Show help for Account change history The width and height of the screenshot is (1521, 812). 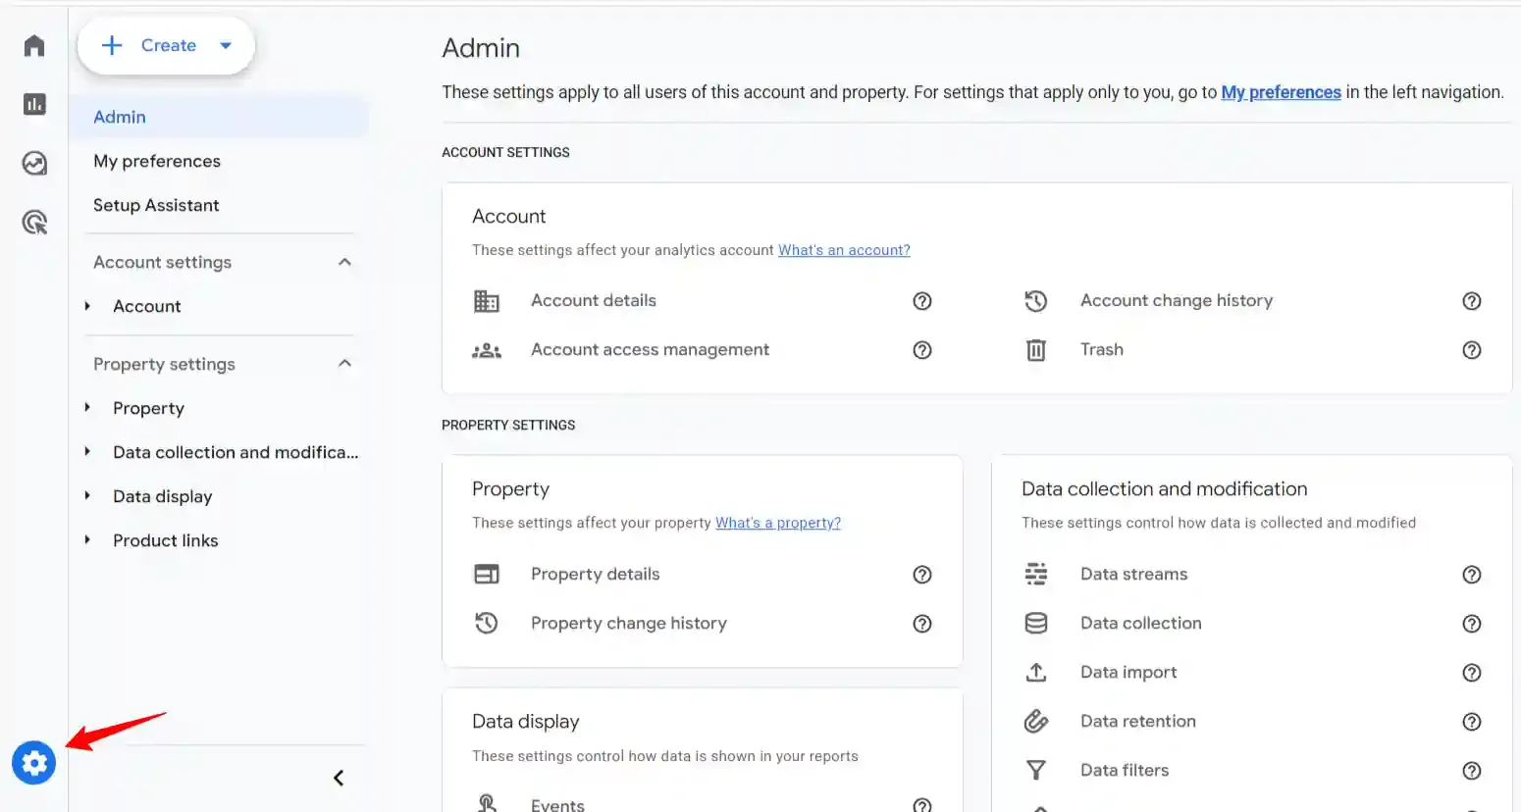(x=1472, y=301)
